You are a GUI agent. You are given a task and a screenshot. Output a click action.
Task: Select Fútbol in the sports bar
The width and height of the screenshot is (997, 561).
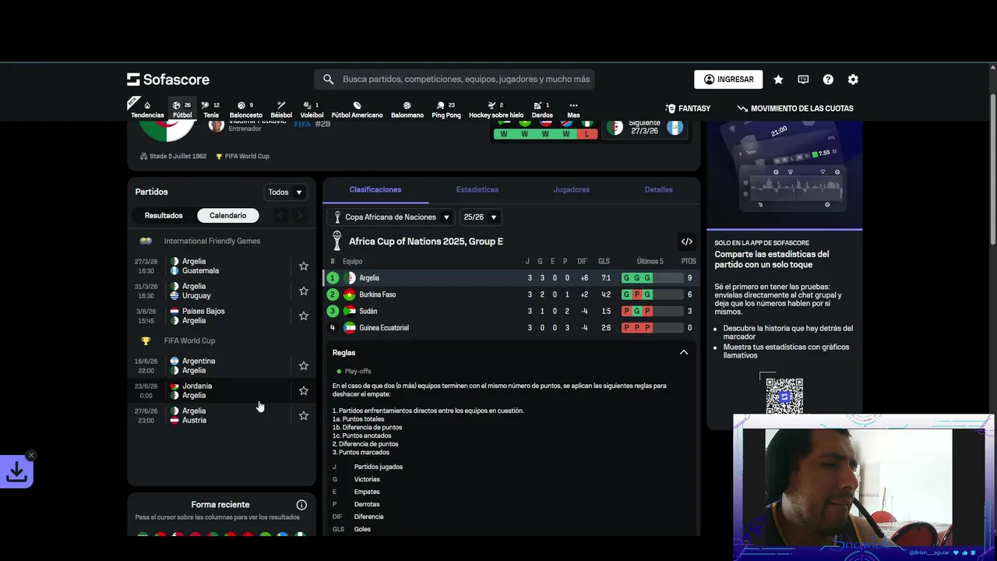pyautogui.click(x=182, y=110)
